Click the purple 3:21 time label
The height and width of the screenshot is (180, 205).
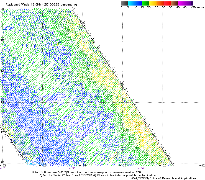coord(3,168)
